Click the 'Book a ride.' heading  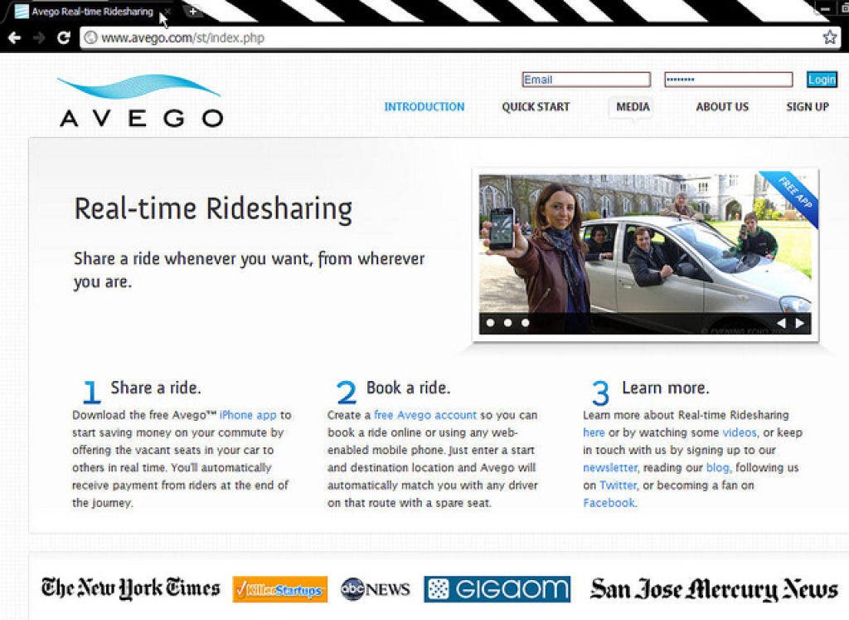pos(408,388)
